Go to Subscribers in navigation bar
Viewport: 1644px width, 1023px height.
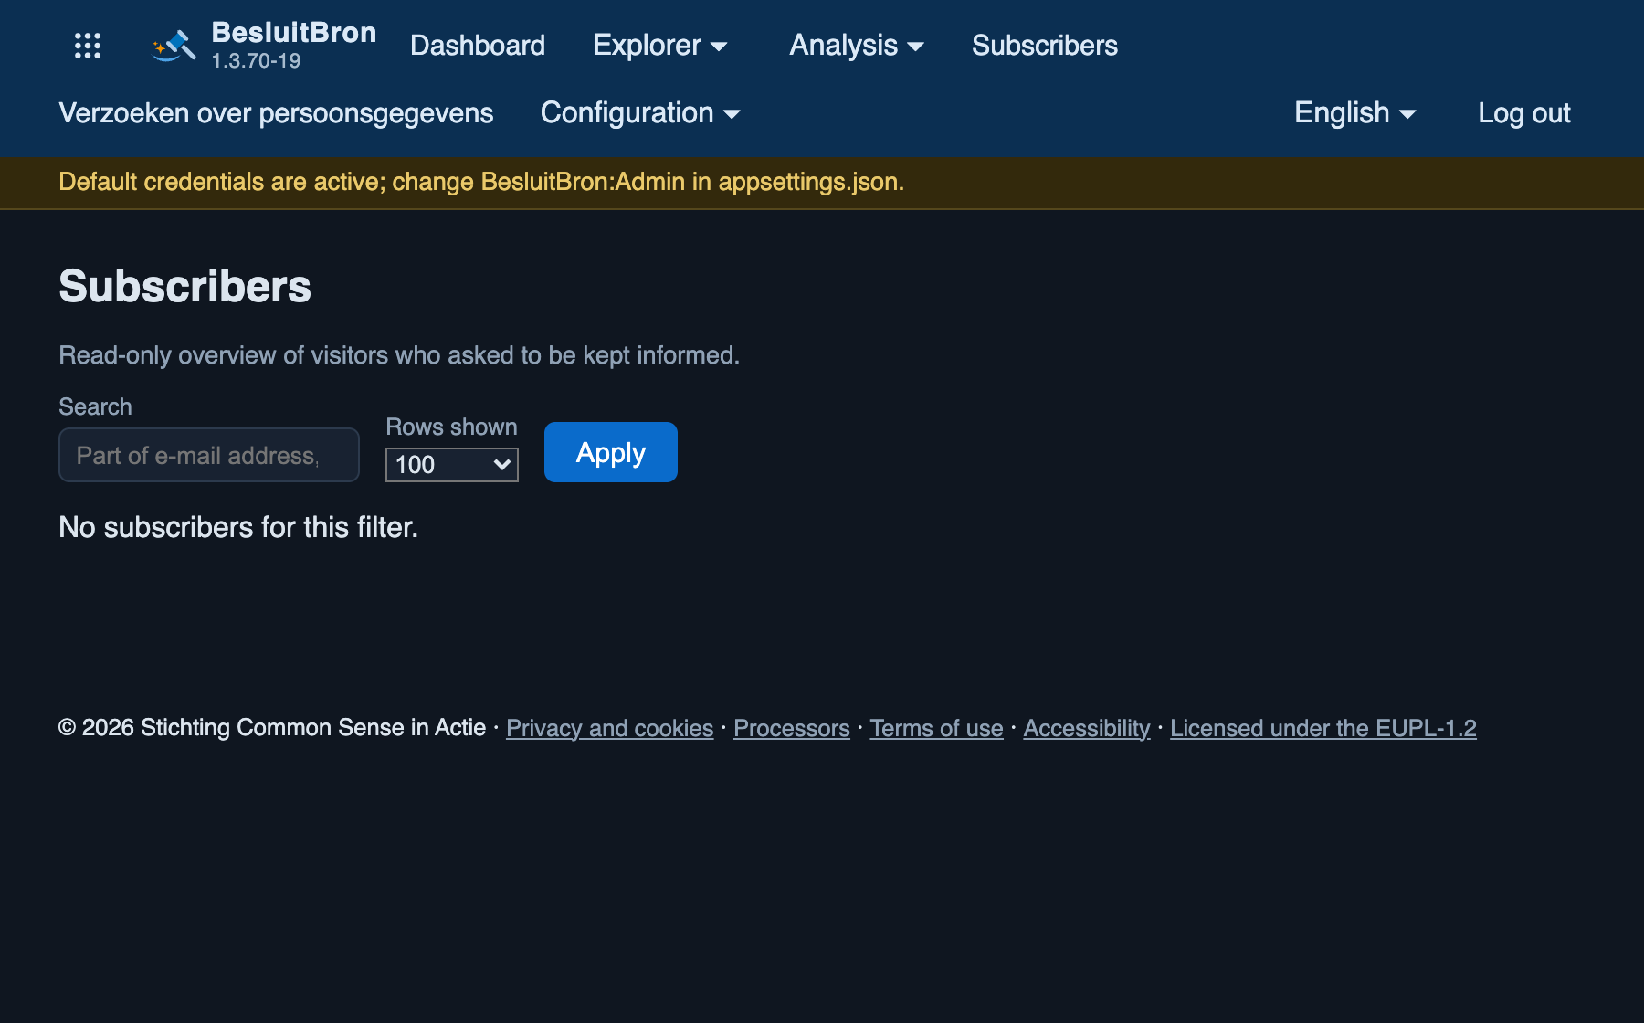point(1045,46)
